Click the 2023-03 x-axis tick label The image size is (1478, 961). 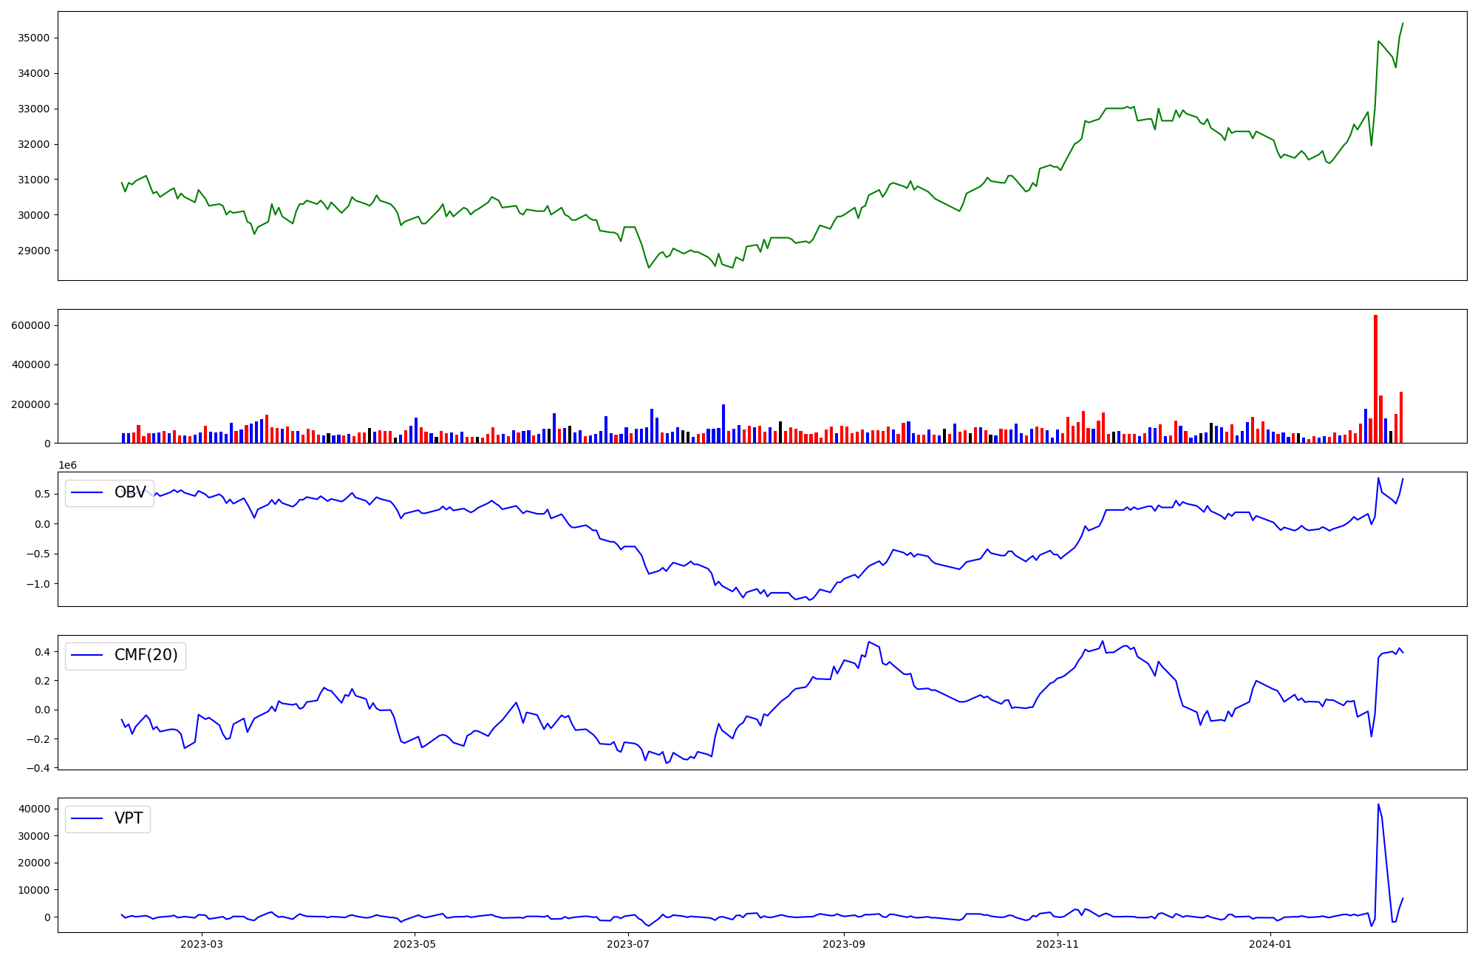point(202,944)
